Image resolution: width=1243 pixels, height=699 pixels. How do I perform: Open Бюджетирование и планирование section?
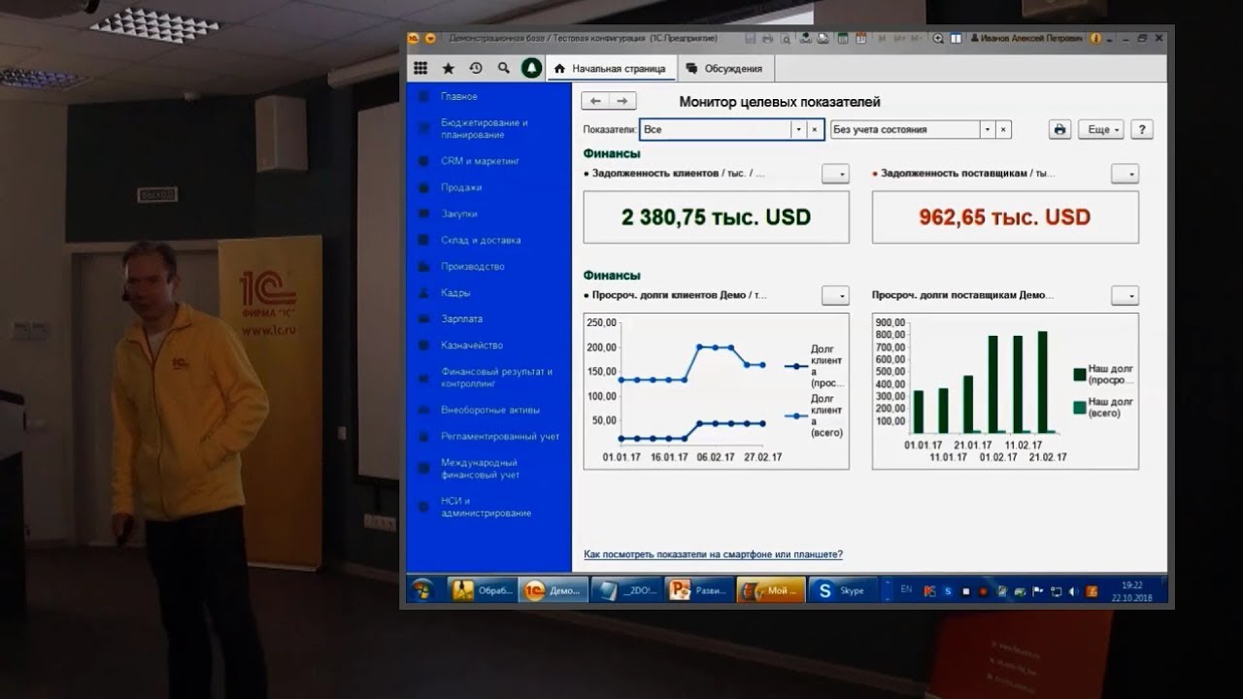pos(485,128)
